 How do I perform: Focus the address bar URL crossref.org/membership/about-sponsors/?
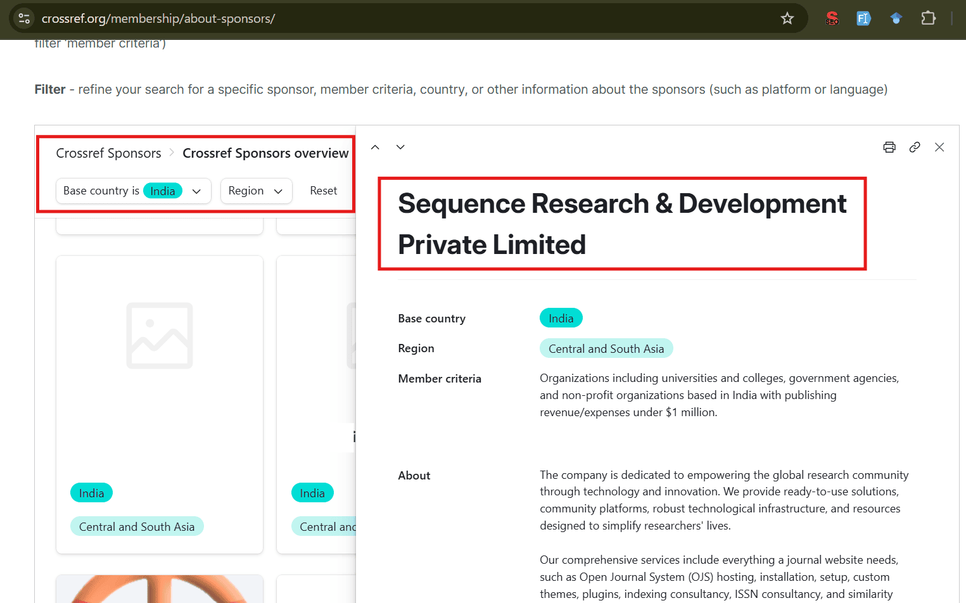(158, 18)
